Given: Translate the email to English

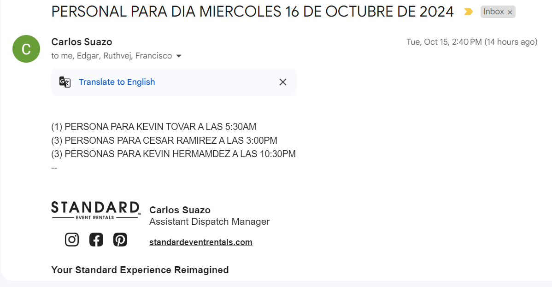Looking at the screenshot, I should (117, 82).
